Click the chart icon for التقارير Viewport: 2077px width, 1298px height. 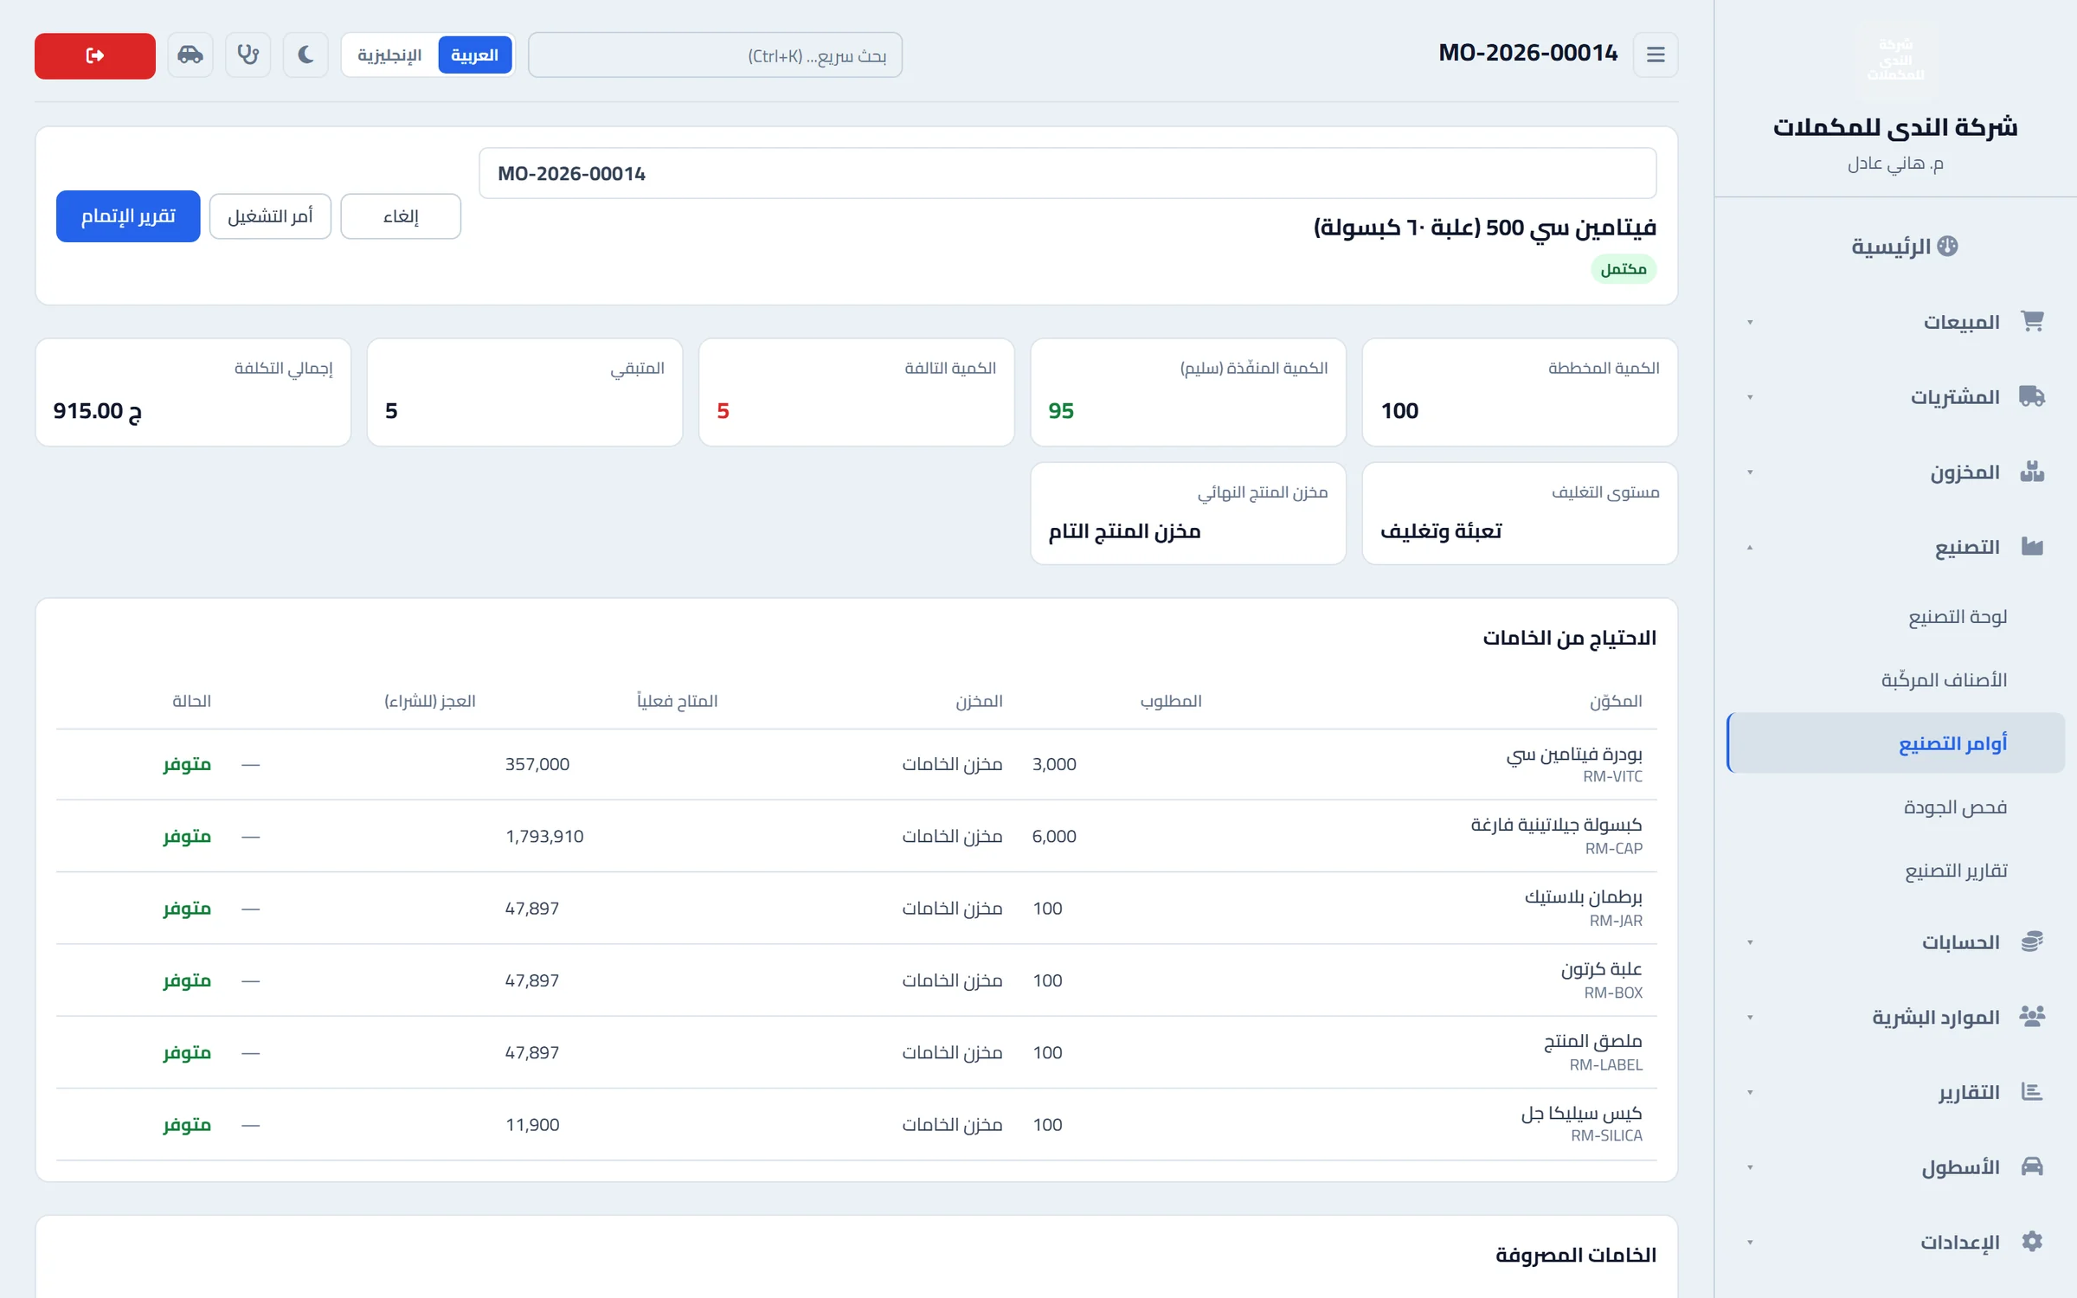tap(2032, 1091)
